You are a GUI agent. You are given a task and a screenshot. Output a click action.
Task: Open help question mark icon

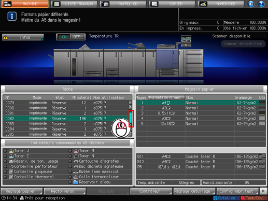261,4
